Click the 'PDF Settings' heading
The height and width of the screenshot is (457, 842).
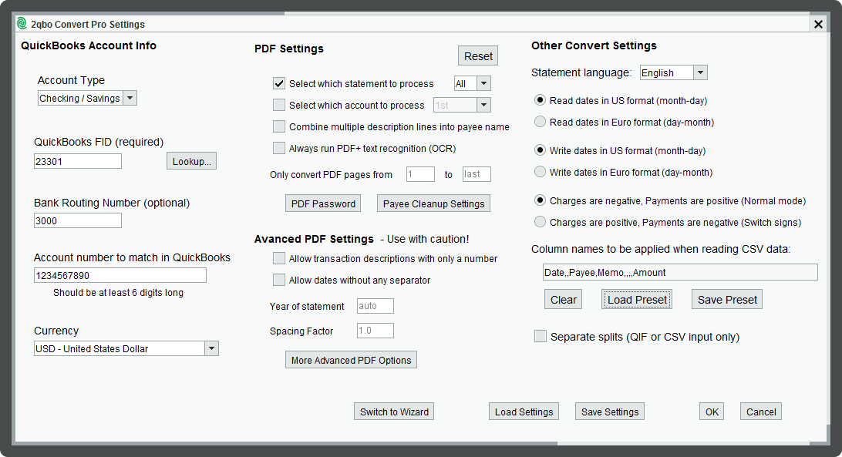pos(289,49)
